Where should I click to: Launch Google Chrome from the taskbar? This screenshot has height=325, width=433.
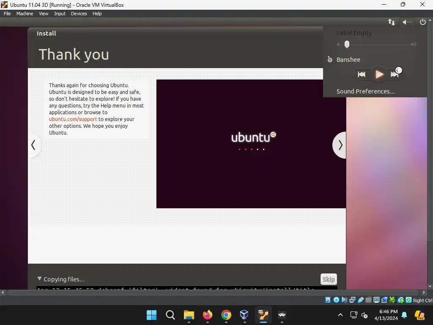pos(226,315)
